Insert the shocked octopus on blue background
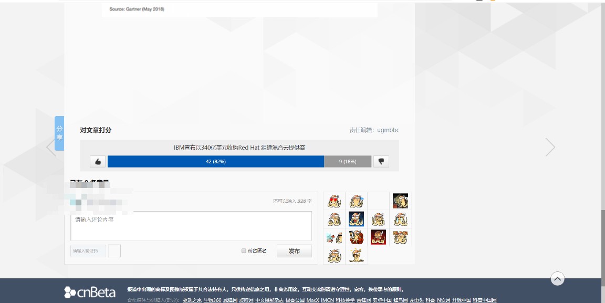This screenshot has width=605, height=303. (x=356, y=219)
